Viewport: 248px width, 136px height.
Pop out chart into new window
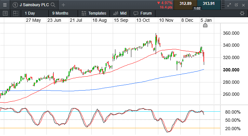pyautogui.click(x=236, y=5)
